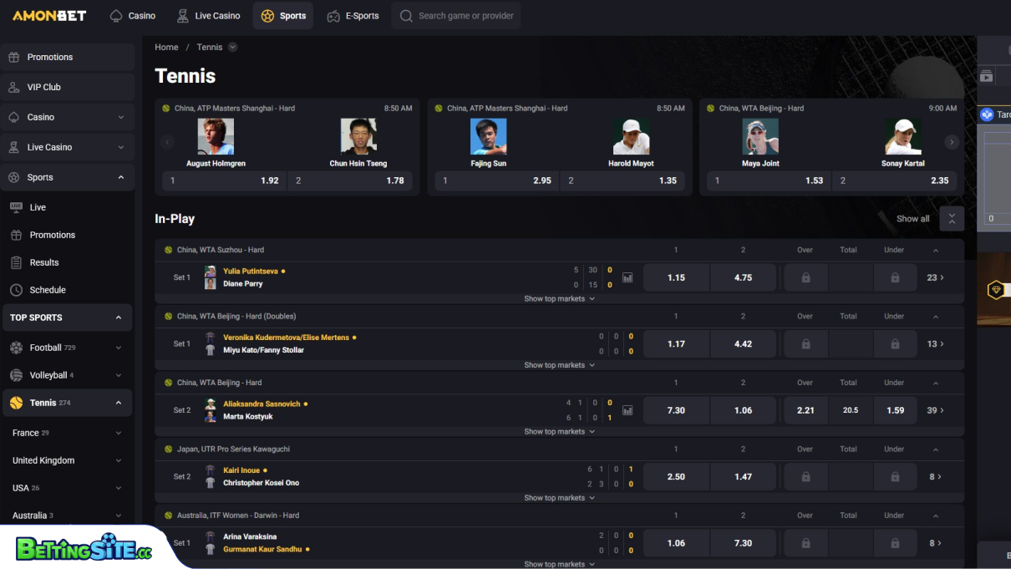The height and width of the screenshot is (569, 1011).
Task: Click Show all in-play matches
Action: 912,218
